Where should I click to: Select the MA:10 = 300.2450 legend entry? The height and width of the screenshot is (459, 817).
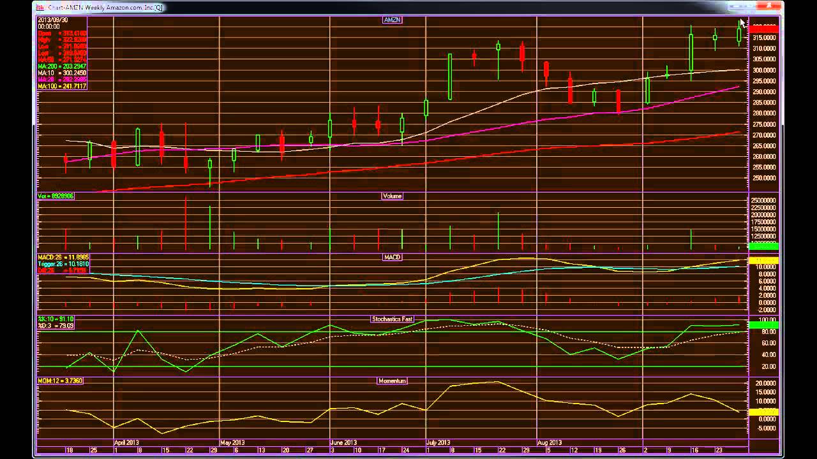coord(61,73)
